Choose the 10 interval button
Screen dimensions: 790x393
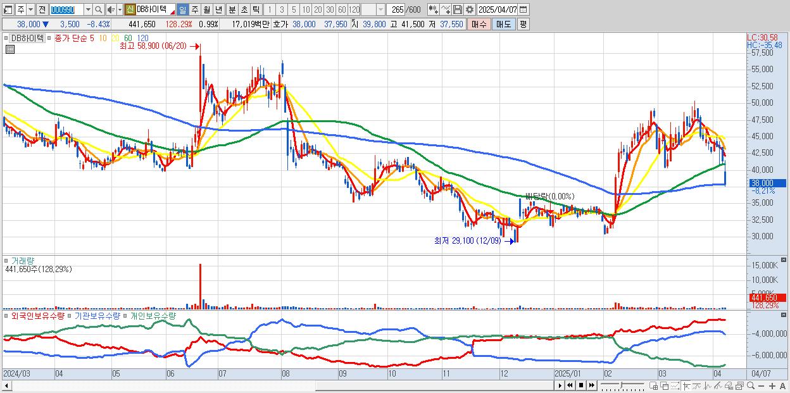(306, 9)
